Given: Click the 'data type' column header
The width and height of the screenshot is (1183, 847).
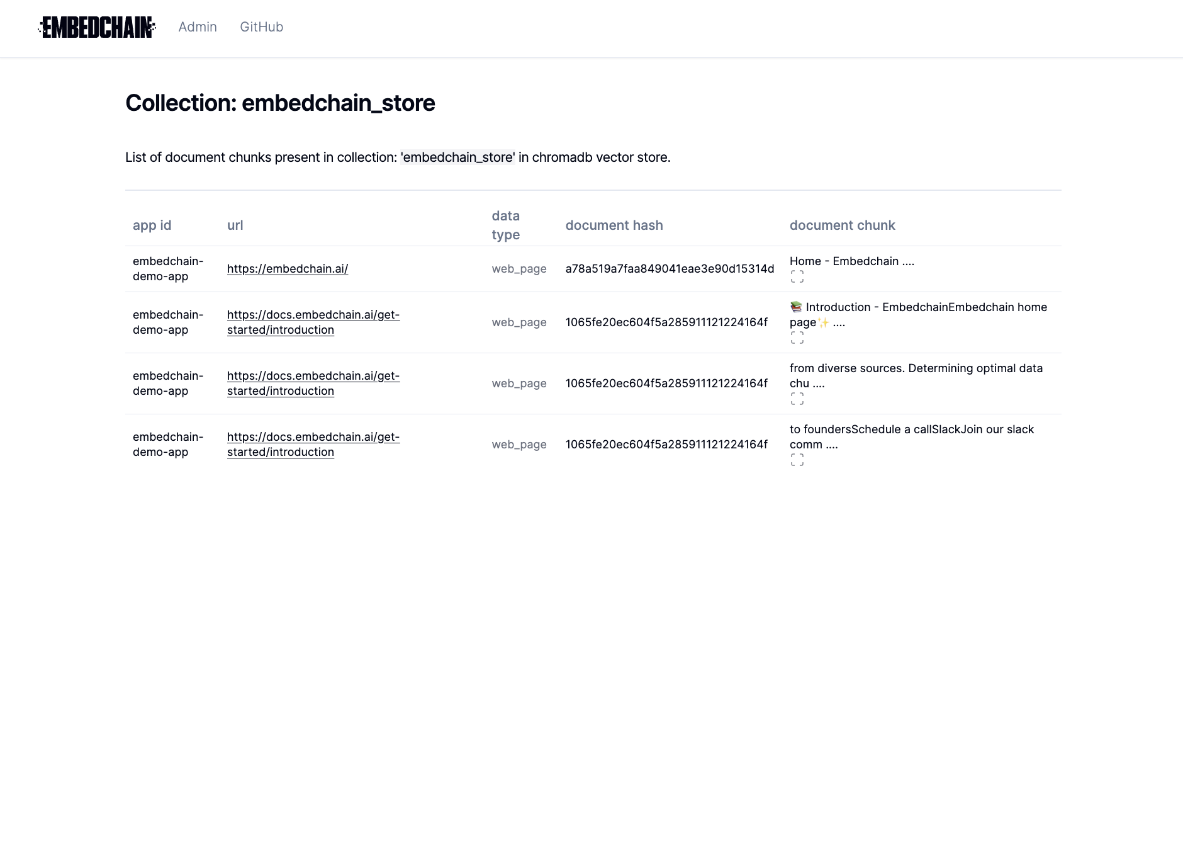Looking at the screenshot, I should (x=506, y=225).
